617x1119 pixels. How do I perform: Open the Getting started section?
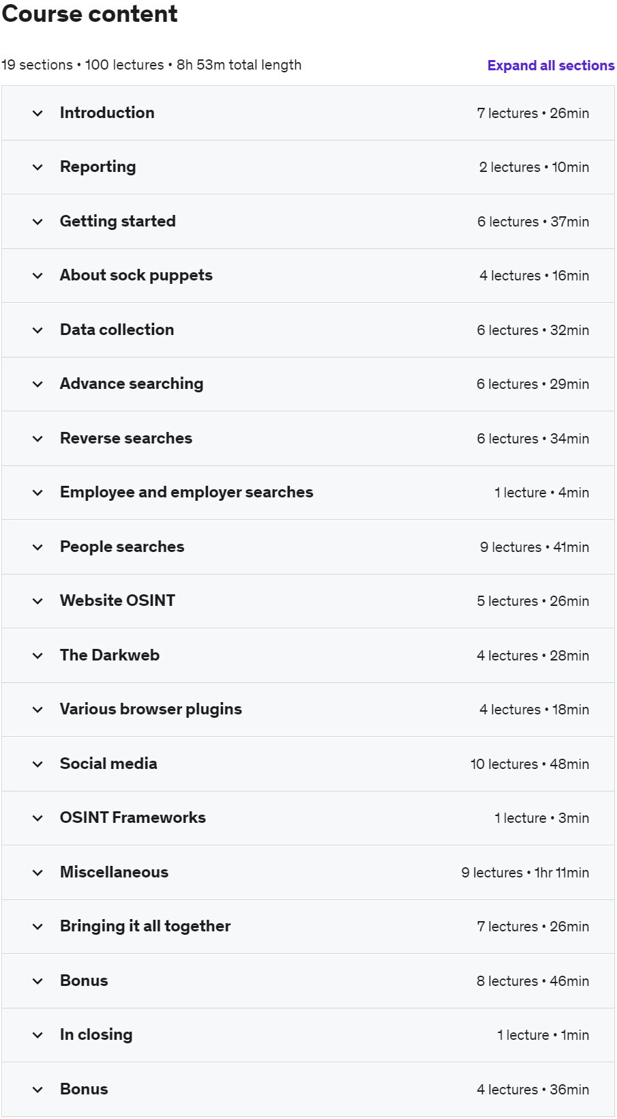[x=308, y=222]
